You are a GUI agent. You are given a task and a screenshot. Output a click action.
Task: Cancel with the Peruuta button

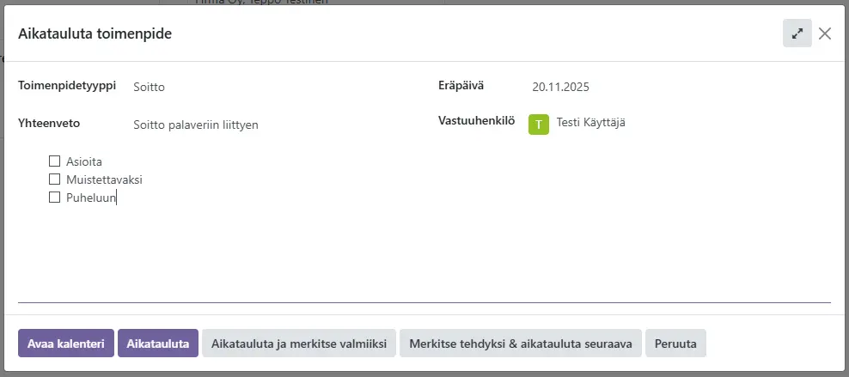[675, 344]
